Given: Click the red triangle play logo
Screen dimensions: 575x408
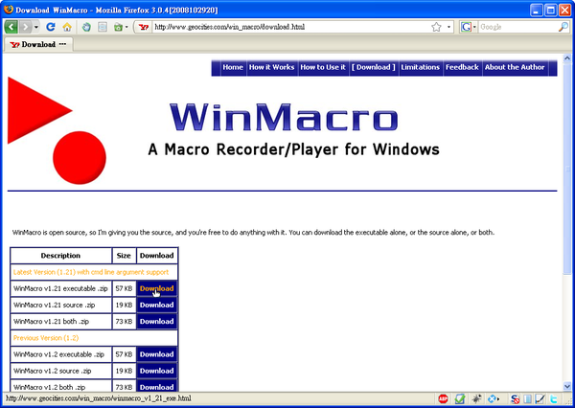Looking at the screenshot, I should pos(34,110).
